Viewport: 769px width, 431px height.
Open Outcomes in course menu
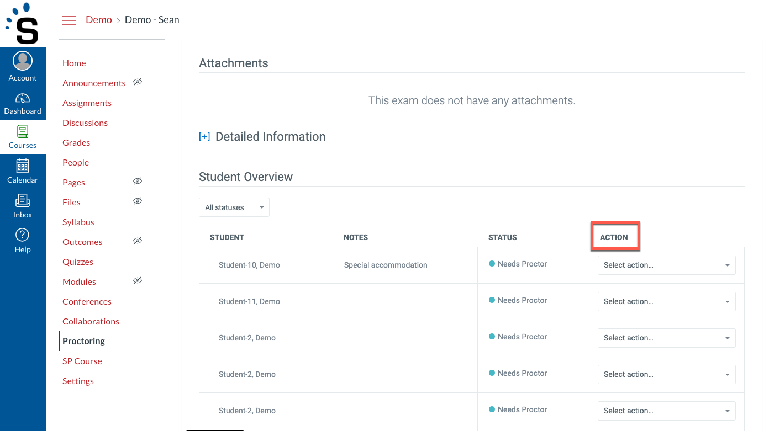(x=82, y=242)
